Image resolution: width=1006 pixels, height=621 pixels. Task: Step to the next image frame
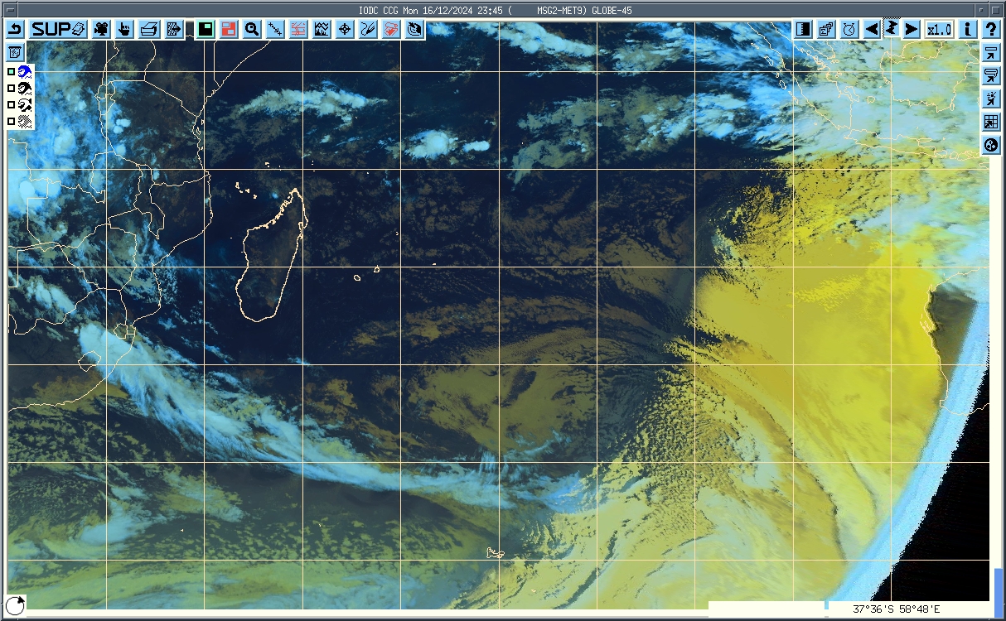click(911, 29)
